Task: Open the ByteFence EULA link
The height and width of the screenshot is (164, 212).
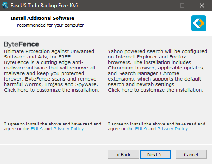Action: coord(37,129)
